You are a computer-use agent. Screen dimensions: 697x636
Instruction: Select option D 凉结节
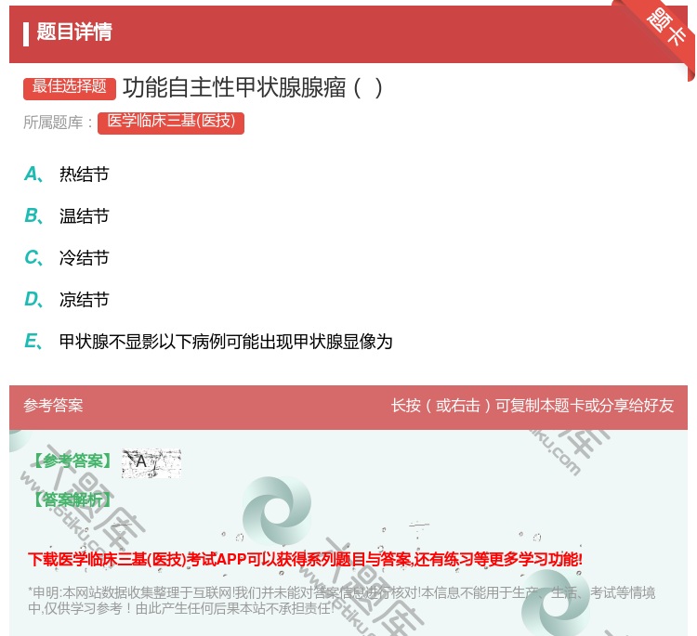tap(67, 299)
